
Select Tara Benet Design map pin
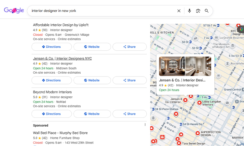click(179, 143)
